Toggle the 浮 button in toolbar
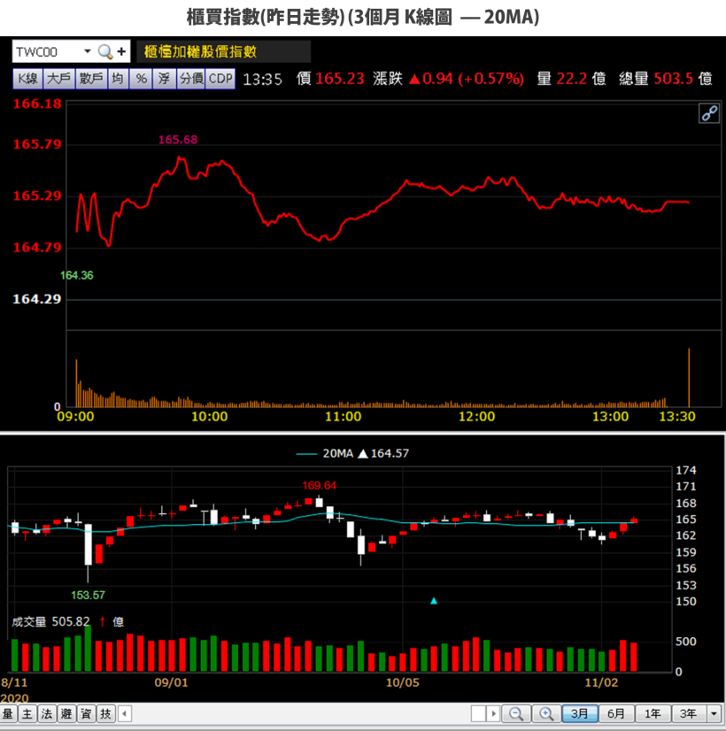726x731 pixels. tap(164, 79)
